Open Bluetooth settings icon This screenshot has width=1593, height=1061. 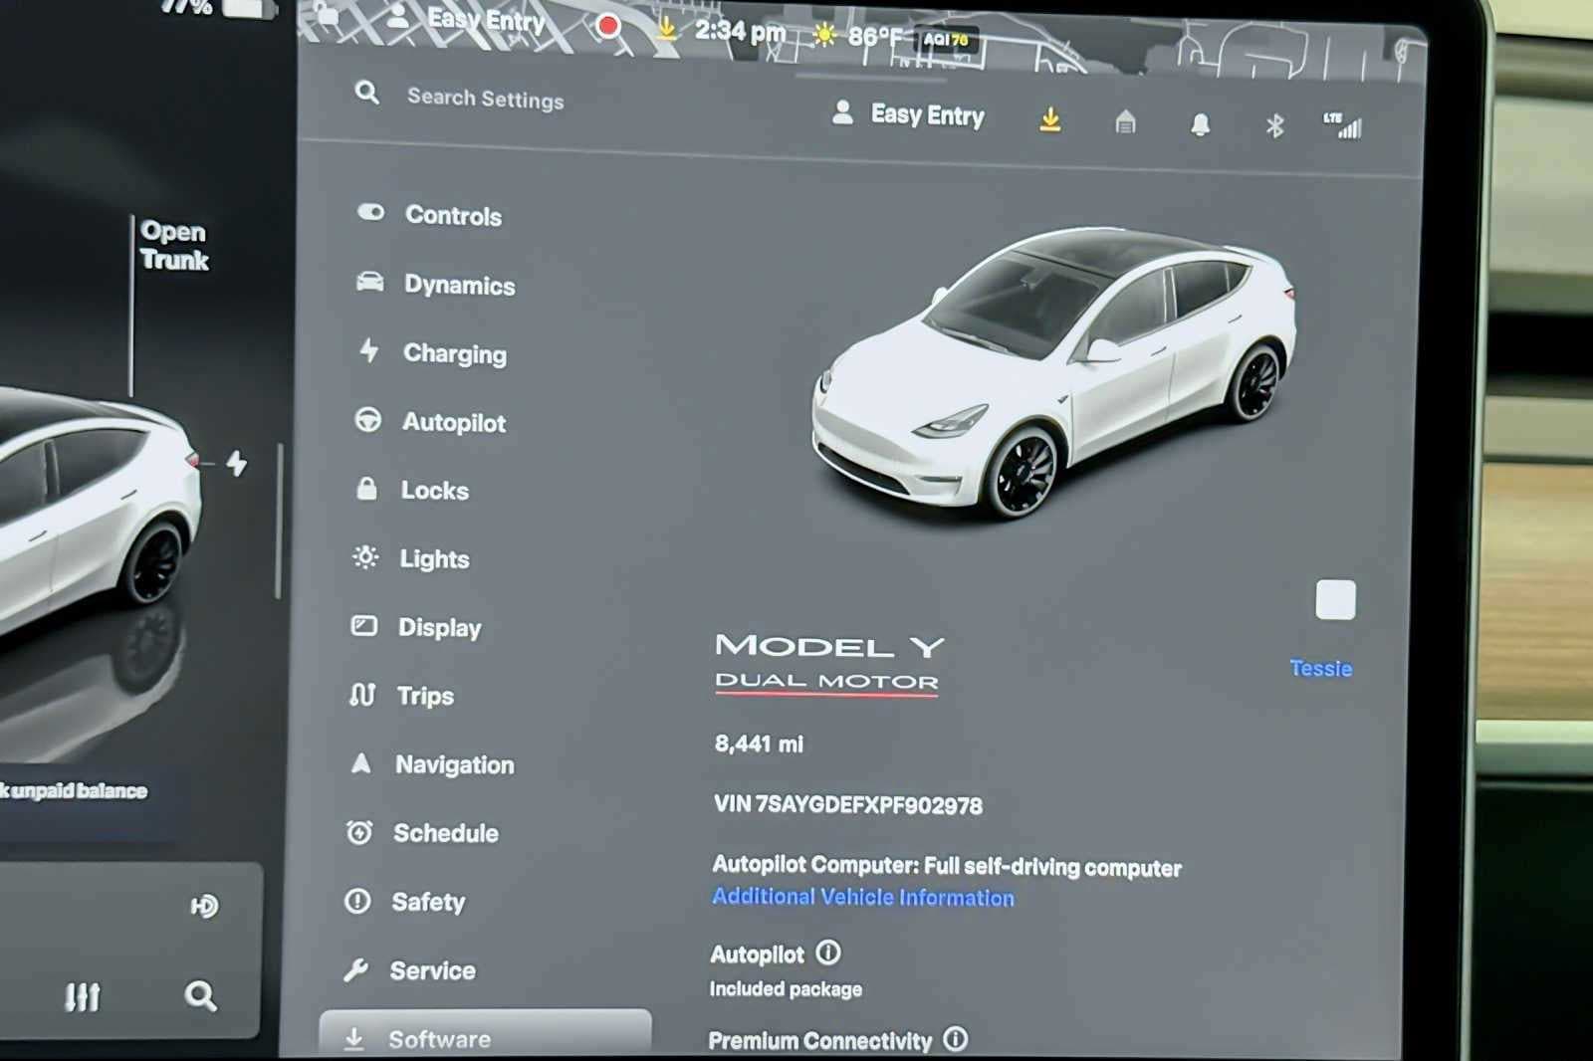(x=1274, y=125)
